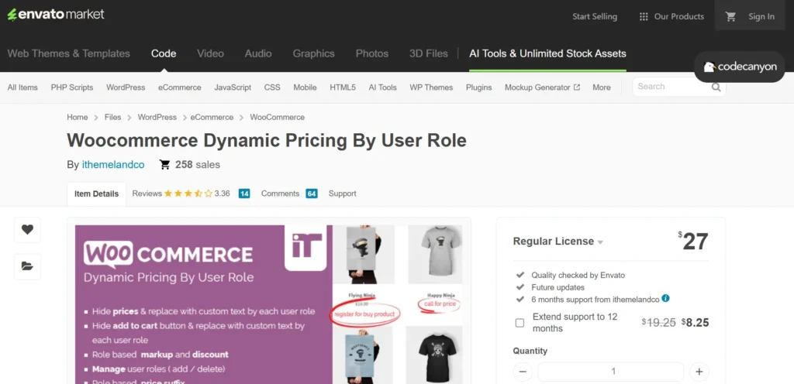Image resolution: width=794 pixels, height=384 pixels.
Task: Click the Envato Market logo
Action: click(x=56, y=15)
